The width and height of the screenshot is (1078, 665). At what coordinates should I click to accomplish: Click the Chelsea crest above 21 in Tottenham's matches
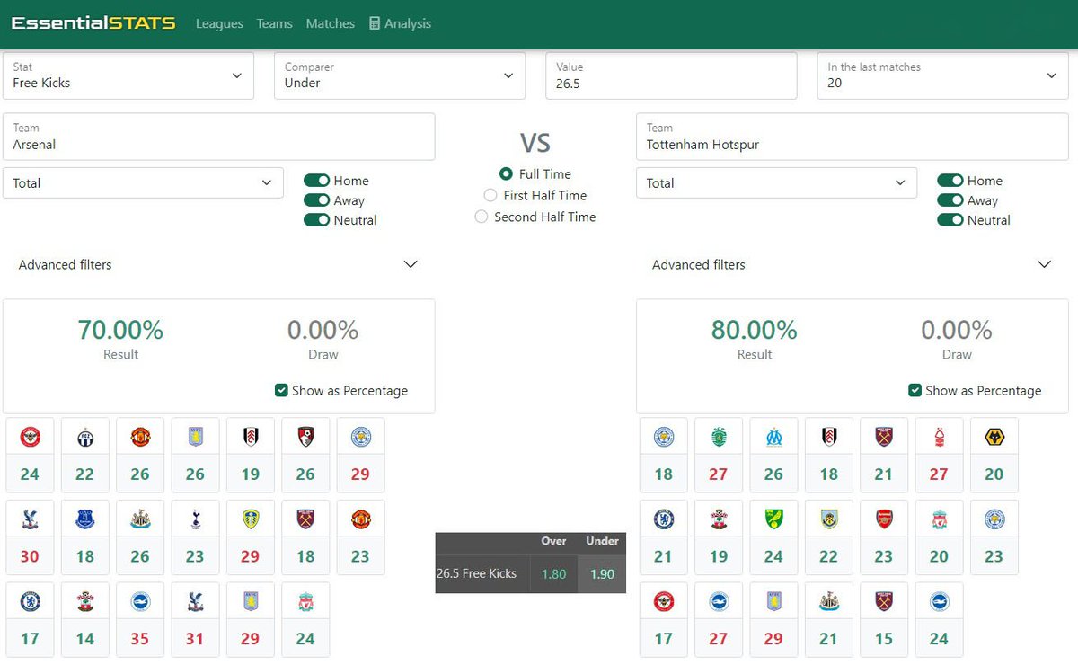point(664,519)
